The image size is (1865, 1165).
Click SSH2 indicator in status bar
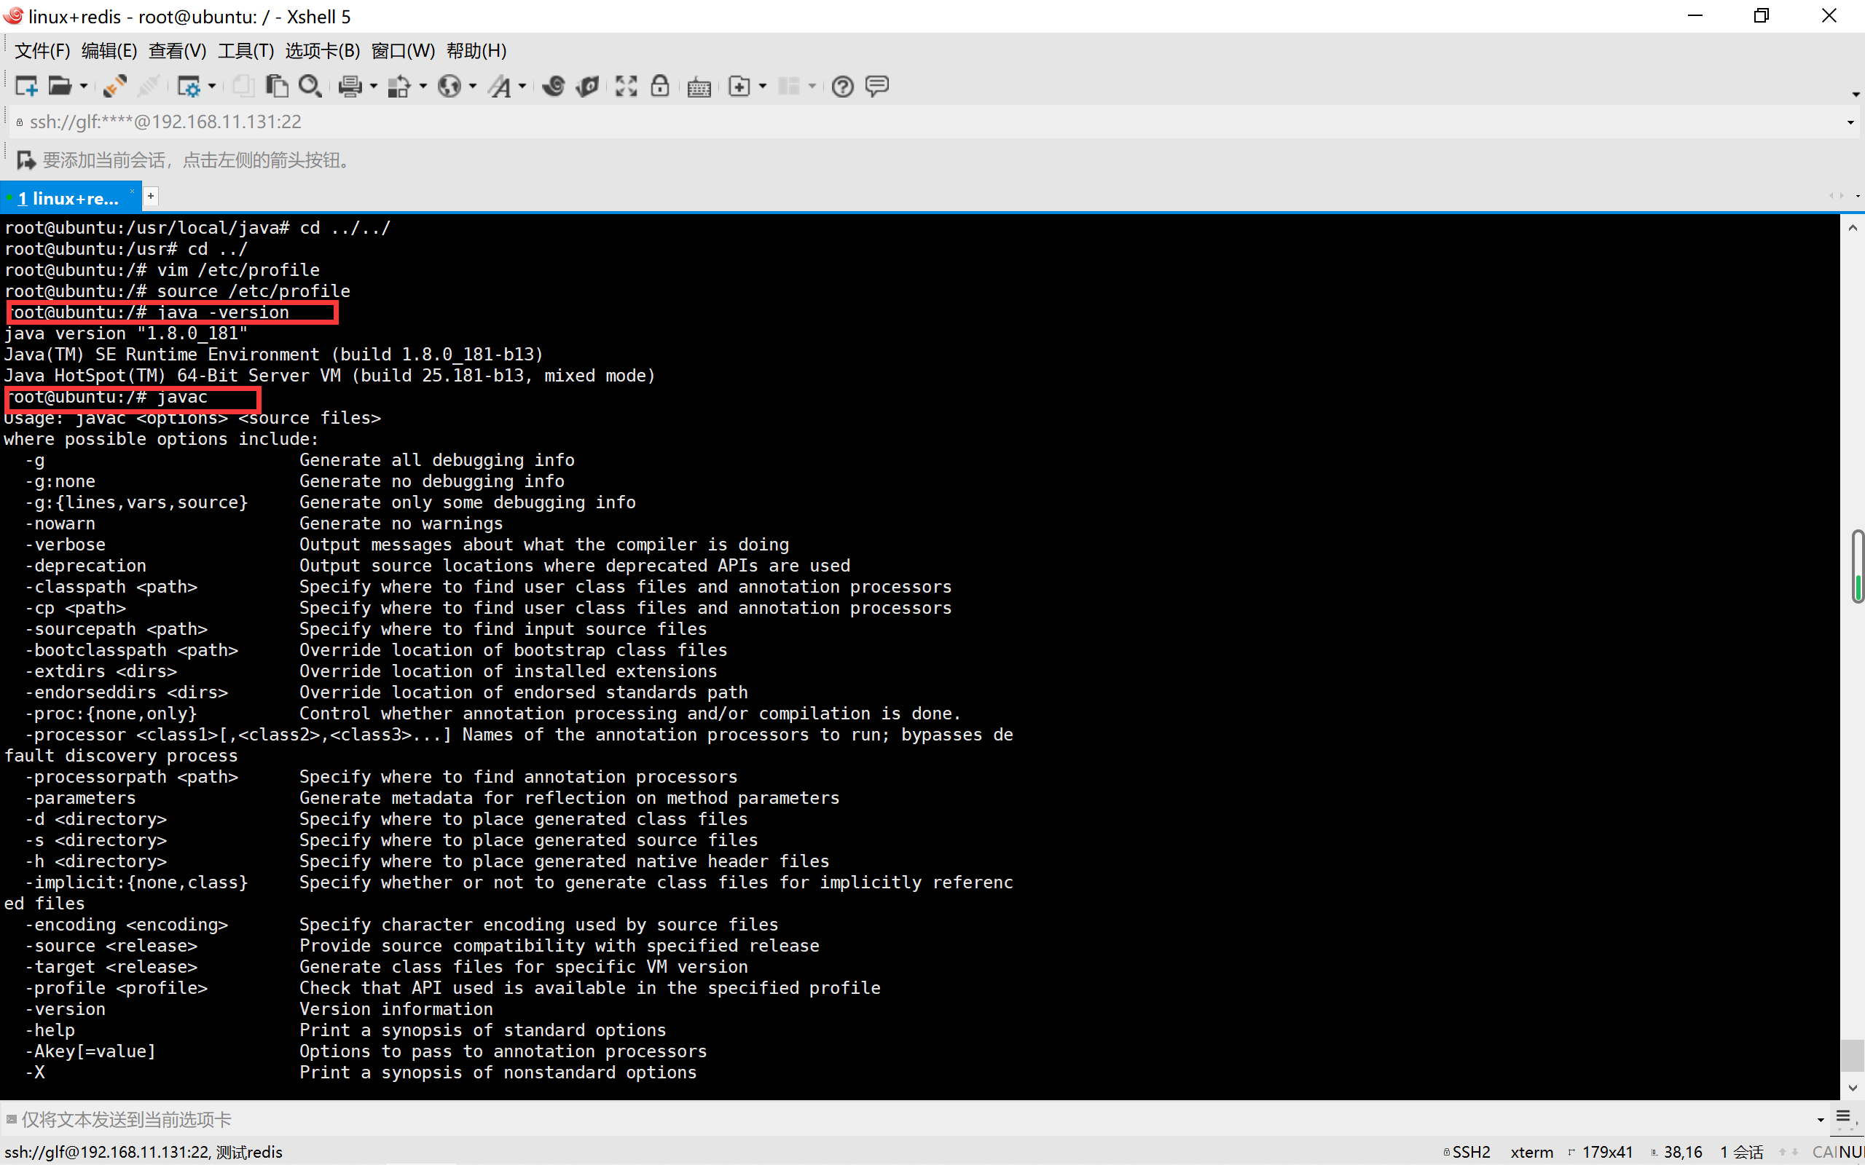click(x=1467, y=1152)
